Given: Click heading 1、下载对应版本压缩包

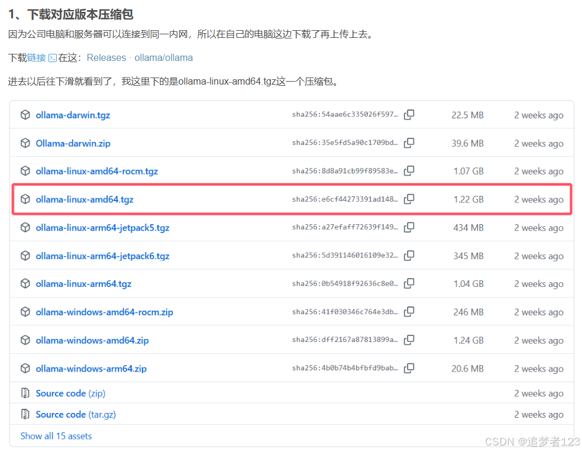Looking at the screenshot, I should 70,14.
